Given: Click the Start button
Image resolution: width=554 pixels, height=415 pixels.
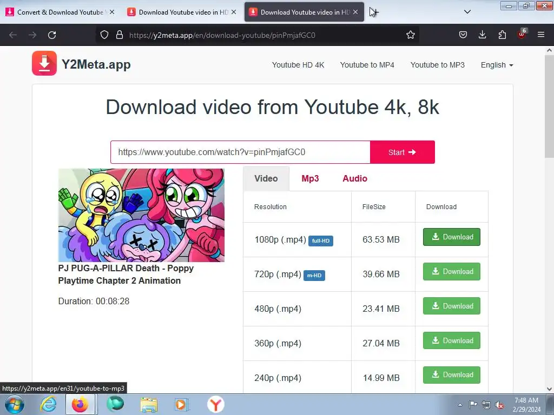Looking at the screenshot, I should point(403,152).
